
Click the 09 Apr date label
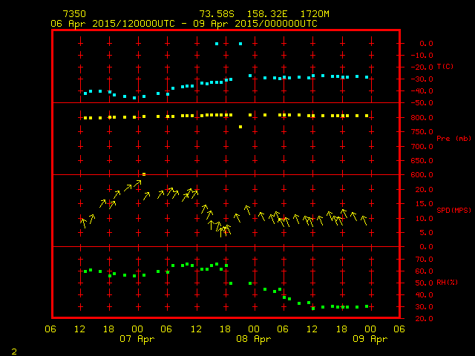370,338
